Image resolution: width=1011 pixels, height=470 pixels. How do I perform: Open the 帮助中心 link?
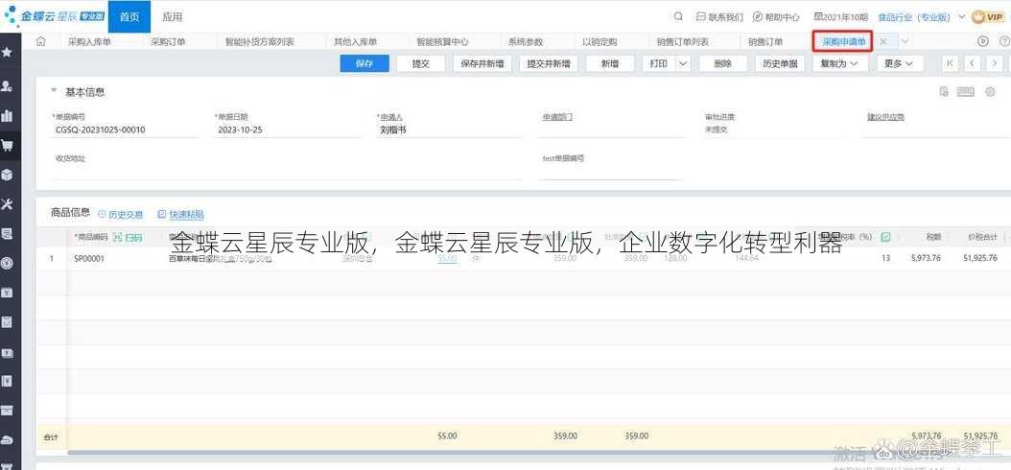[x=776, y=16]
